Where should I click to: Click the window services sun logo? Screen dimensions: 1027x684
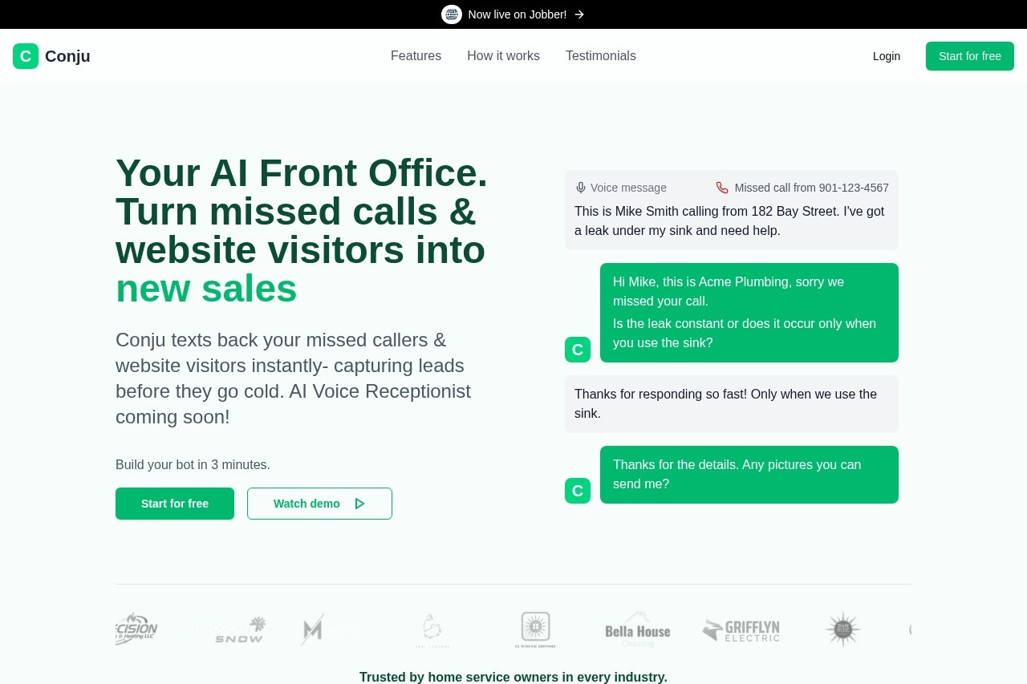coord(535,629)
